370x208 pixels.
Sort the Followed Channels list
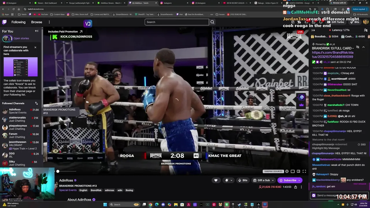36,103
